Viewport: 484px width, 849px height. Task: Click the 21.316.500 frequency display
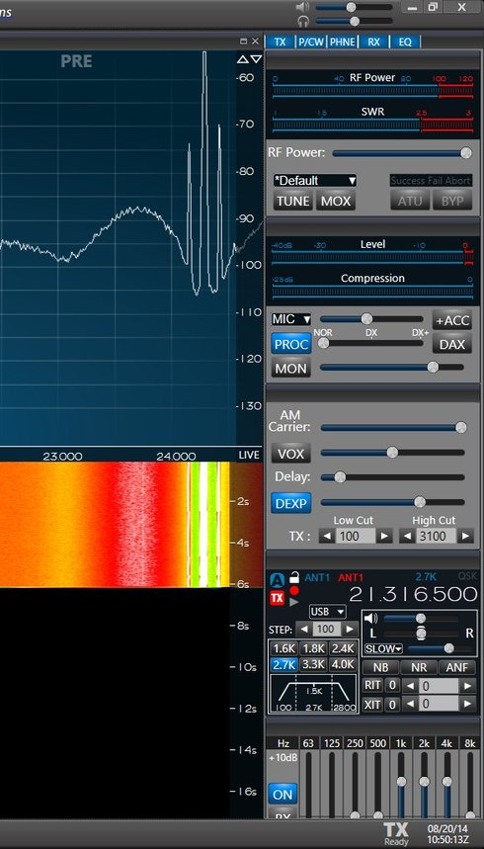coord(413,595)
